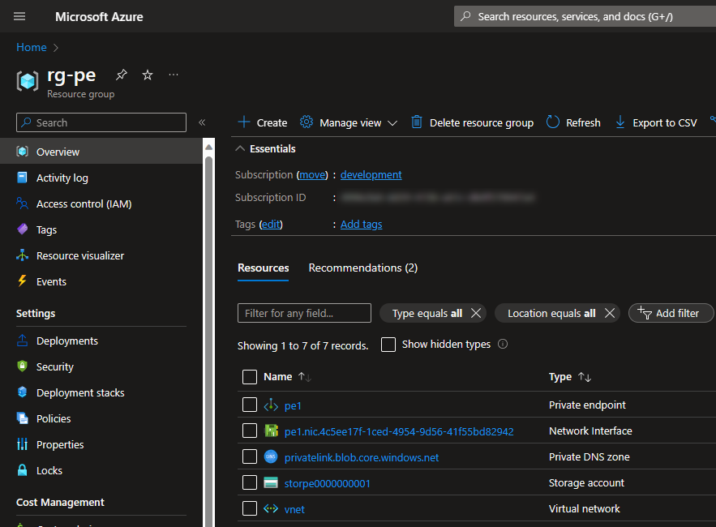Open the development subscription link

371,175
